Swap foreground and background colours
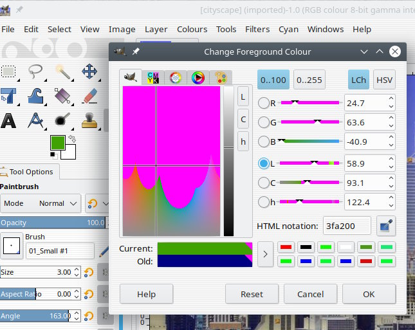415x330 pixels. tap(72, 139)
